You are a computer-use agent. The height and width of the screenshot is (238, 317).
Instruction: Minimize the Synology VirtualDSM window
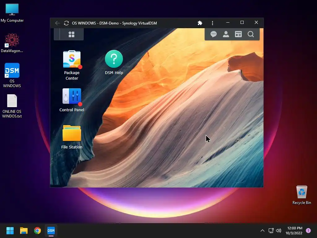coord(228,22)
